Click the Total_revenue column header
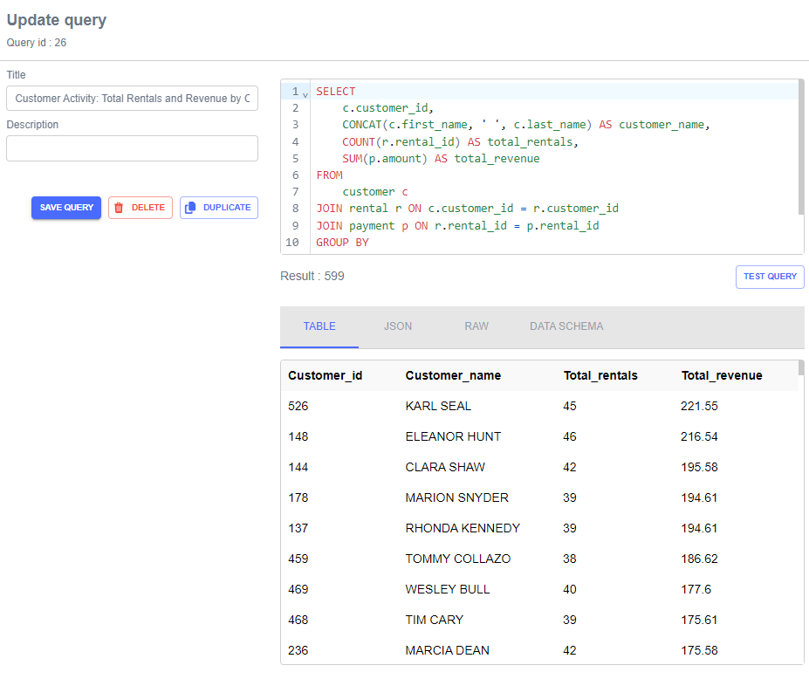The width and height of the screenshot is (809, 679). 721,375
